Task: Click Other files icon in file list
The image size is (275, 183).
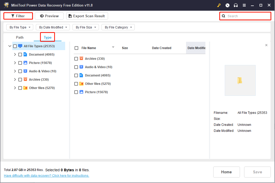Action: 81,84
